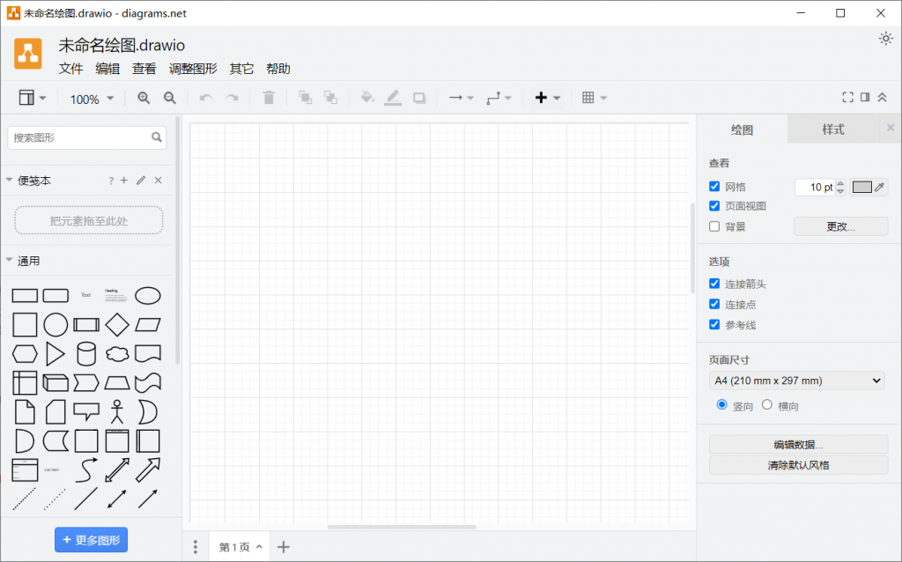Click the 编辑数据 button

(798, 445)
